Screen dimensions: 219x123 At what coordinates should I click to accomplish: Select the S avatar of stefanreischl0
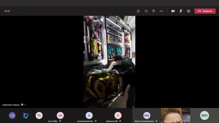tap(118, 115)
